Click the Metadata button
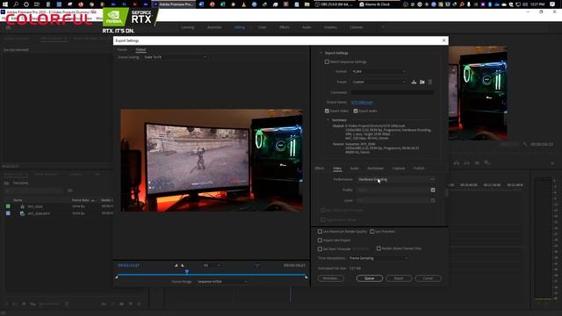 (x=330, y=278)
